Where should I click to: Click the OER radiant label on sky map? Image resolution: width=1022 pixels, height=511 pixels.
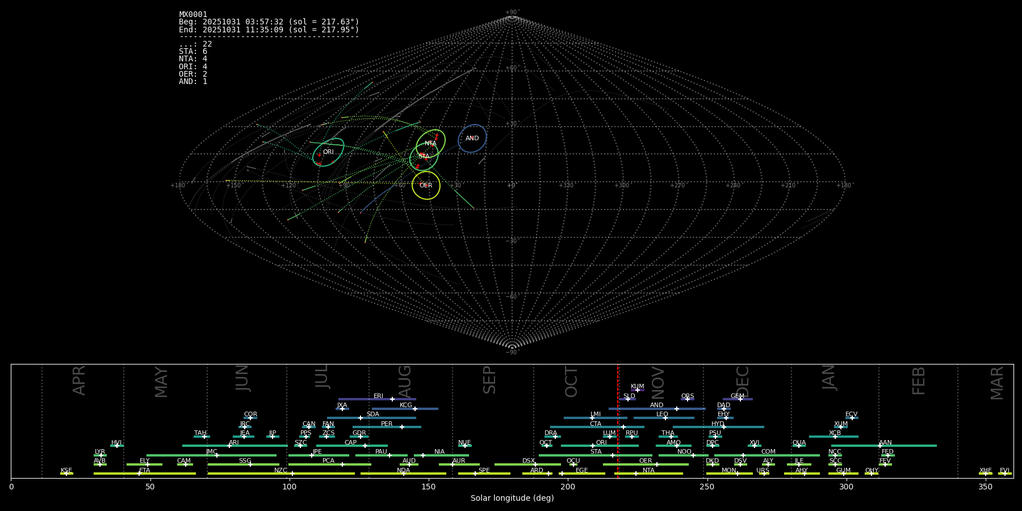coord(426,186)
